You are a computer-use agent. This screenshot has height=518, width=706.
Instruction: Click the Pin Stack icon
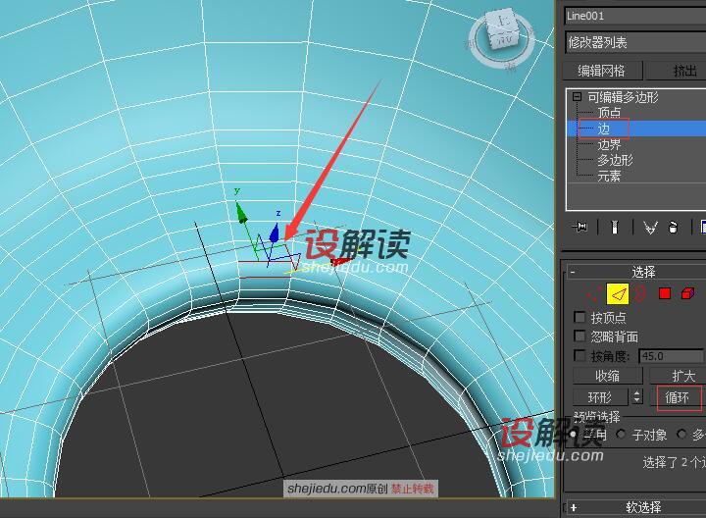pyautogui.click(x=580, y=227)
